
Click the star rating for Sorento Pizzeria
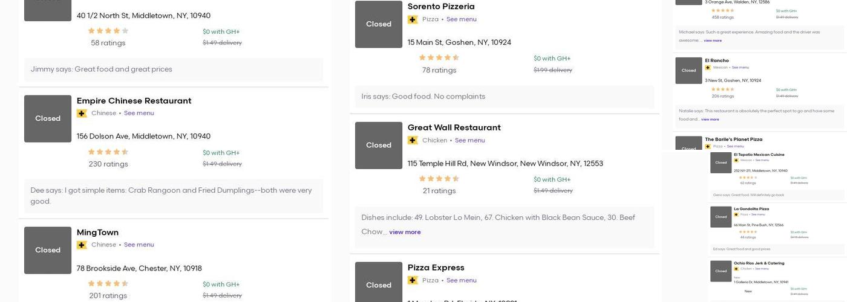(x=439, y=58)
